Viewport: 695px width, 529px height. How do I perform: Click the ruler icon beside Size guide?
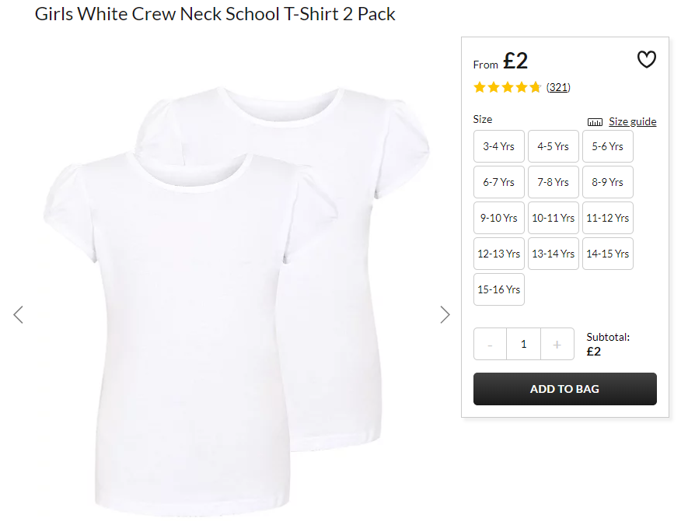tap(595, 122)
